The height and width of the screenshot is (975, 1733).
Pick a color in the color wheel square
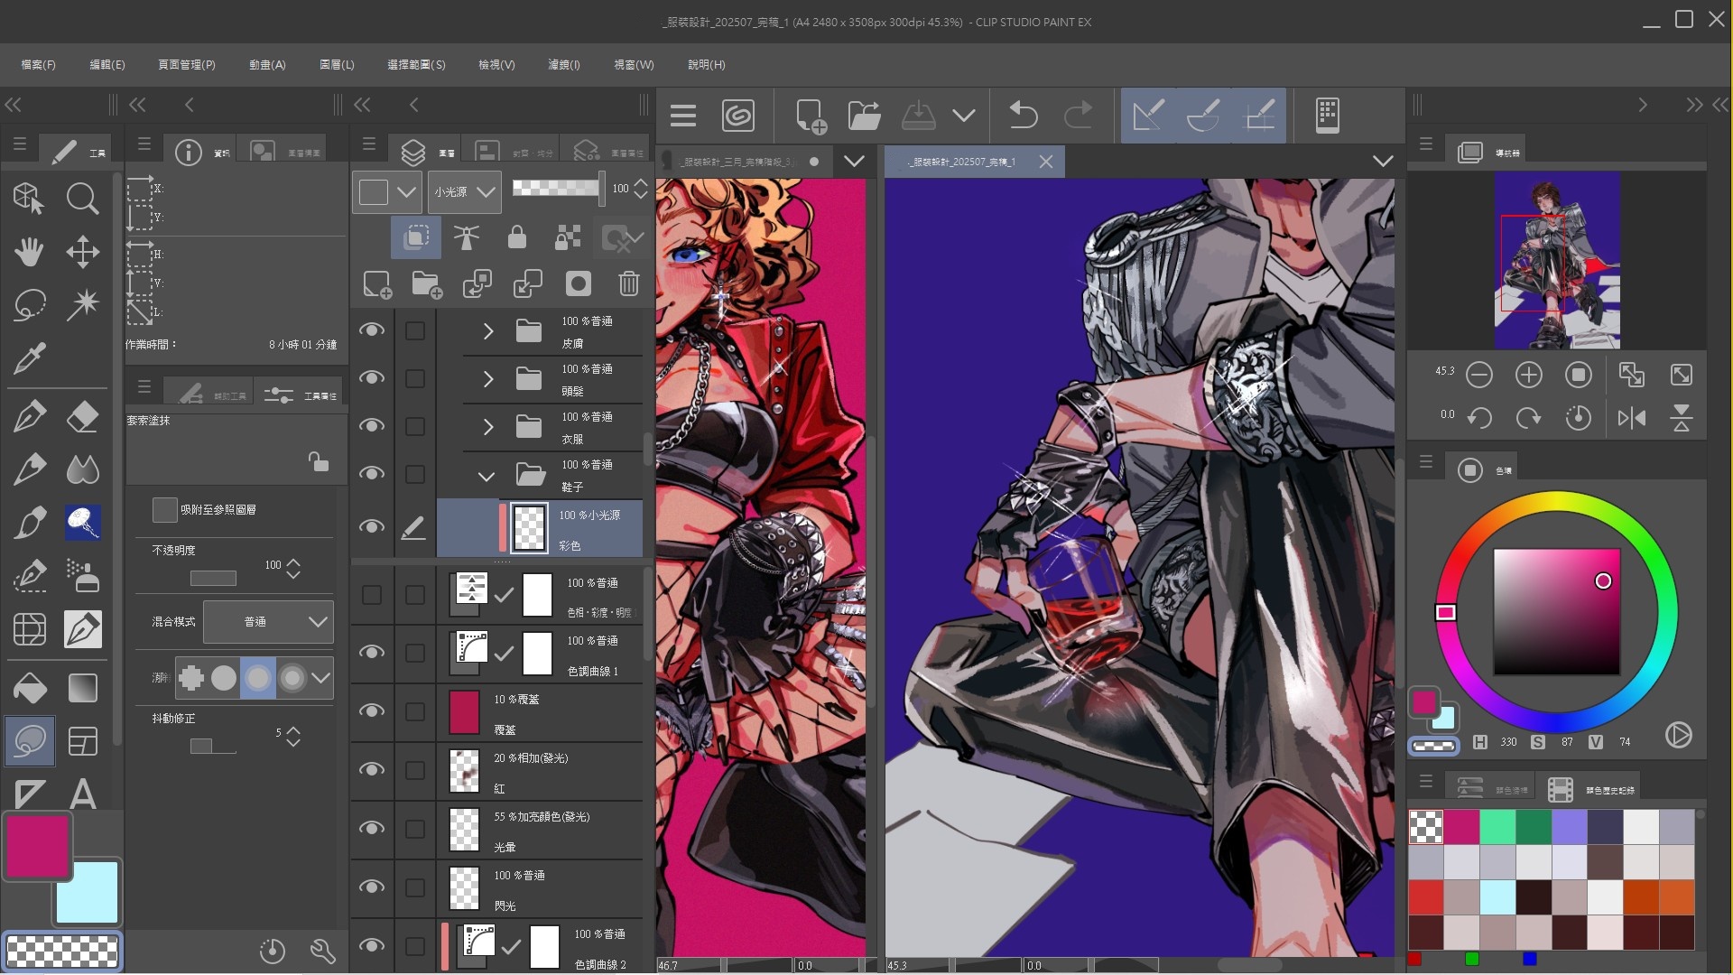[1556, 611]
